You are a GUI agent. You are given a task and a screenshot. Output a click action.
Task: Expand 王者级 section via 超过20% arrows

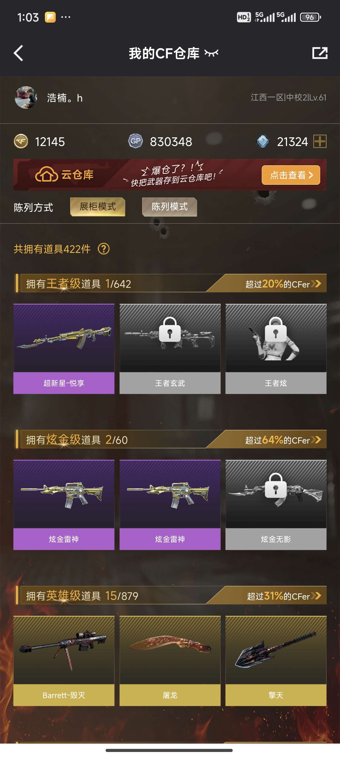316,284
